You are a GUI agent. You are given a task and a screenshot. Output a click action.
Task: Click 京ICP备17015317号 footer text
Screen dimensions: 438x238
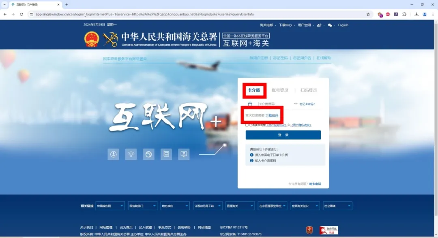click(234, 227)
